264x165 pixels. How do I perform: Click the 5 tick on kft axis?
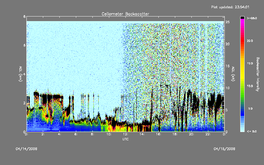pos(227,110)
